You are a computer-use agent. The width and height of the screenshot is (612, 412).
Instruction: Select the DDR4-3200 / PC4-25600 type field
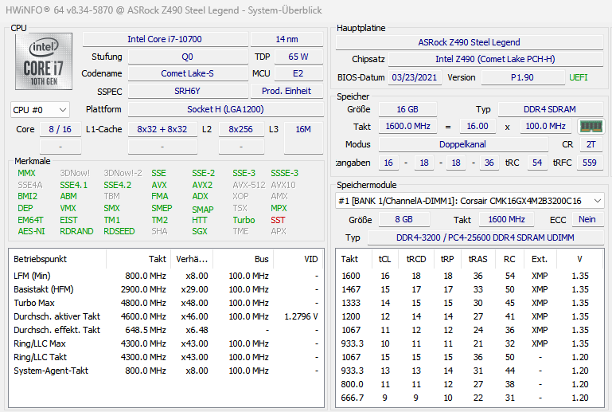(x=485, y=237)
